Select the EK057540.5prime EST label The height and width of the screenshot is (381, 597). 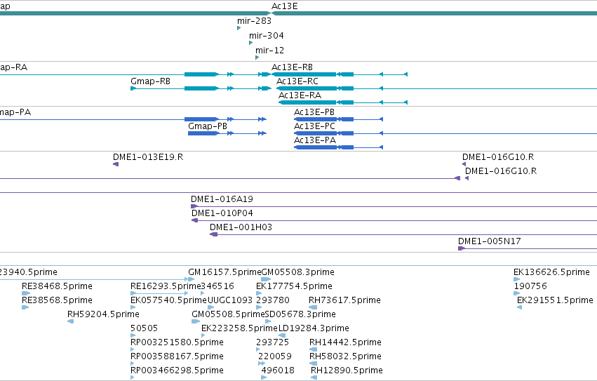(x=168, y=300)
